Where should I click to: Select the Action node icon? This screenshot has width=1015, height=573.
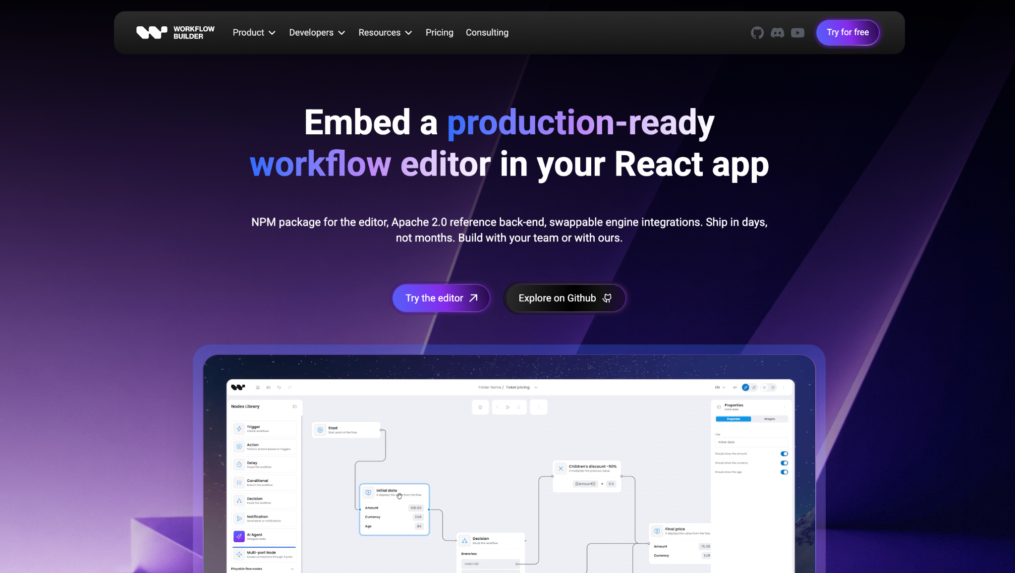[x=239, y=447]
